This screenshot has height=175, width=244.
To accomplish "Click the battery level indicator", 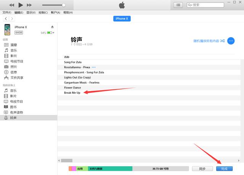I will point(50,33).
